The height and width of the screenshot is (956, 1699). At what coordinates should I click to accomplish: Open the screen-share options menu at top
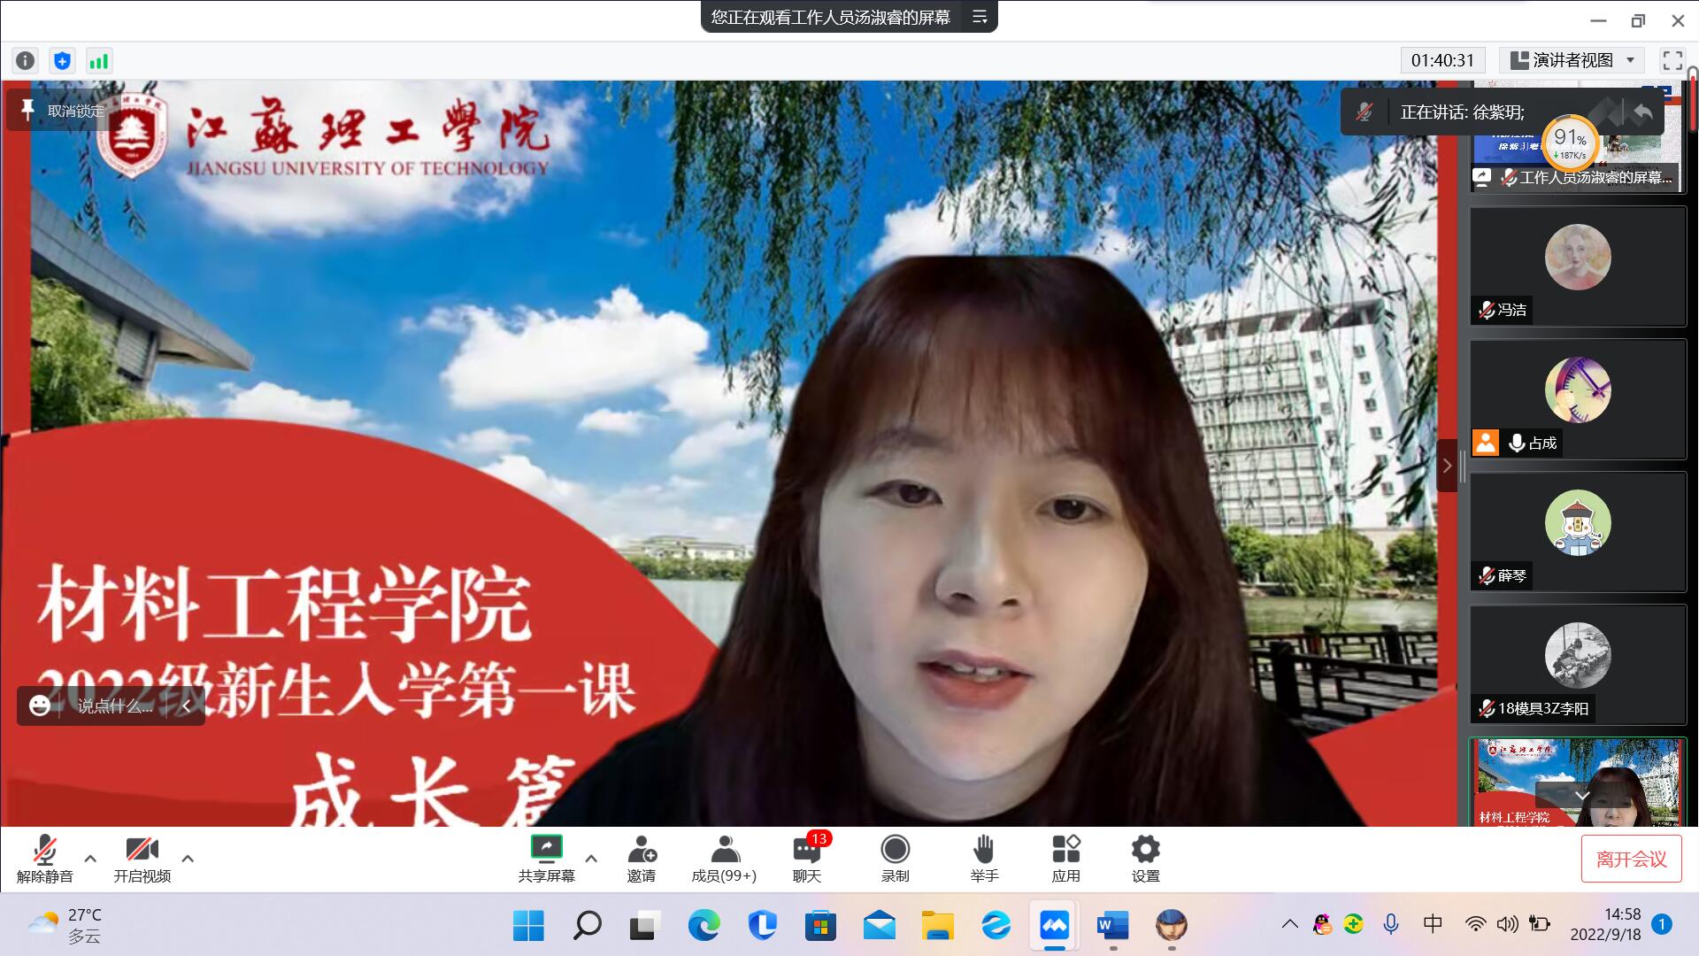click(x=980, y=17)
